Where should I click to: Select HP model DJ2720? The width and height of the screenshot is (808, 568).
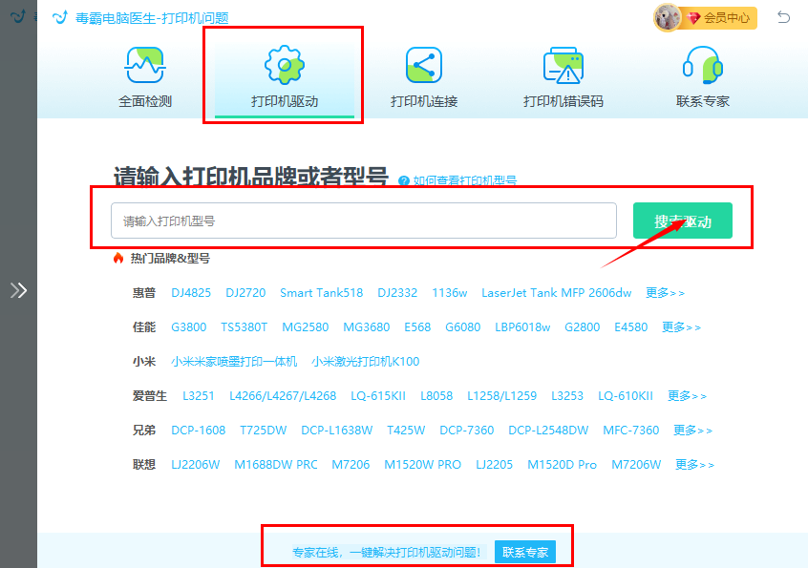click(245, 292)
